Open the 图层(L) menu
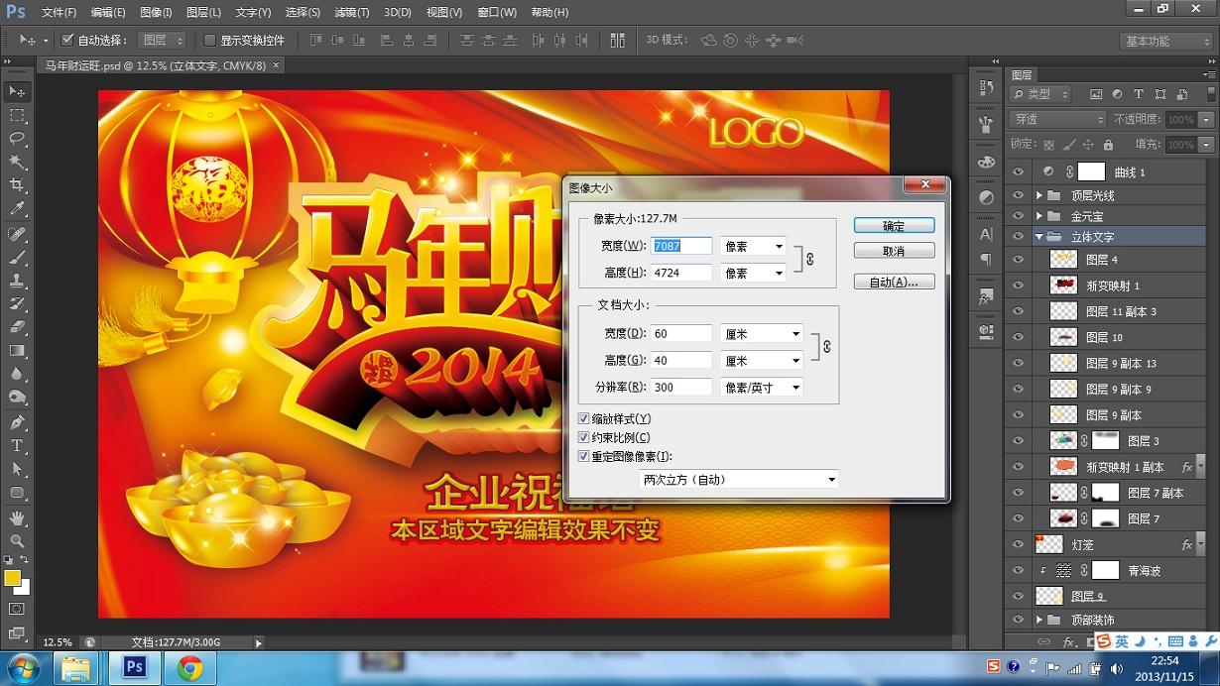 point(203,13)
